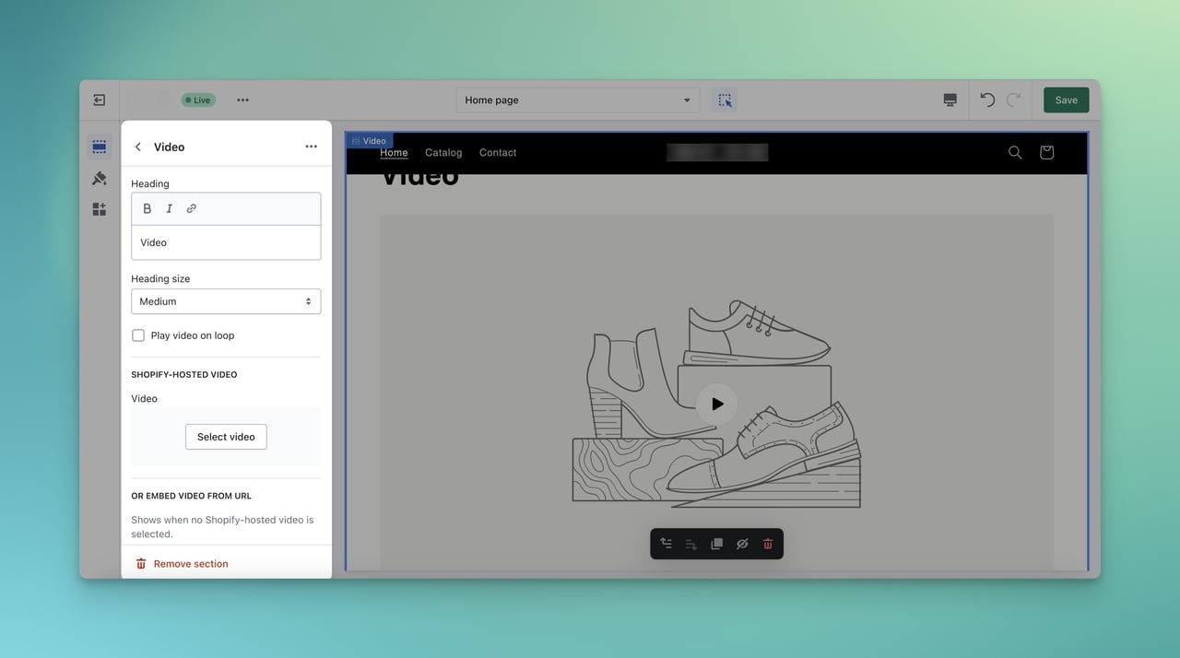
Task: Open Home link in preview navigation
Action: click(394, 153)
